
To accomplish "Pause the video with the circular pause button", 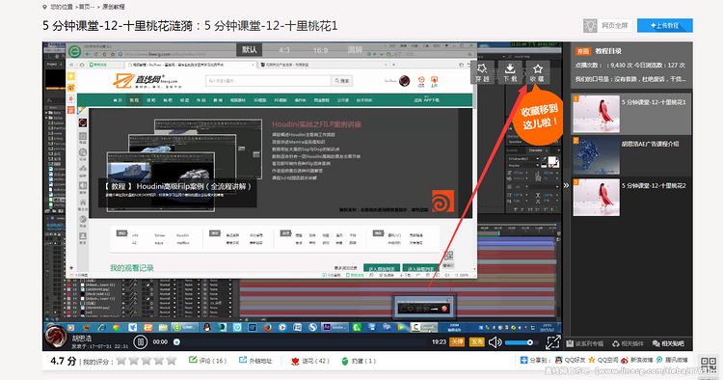I will [x=140, y=342].
